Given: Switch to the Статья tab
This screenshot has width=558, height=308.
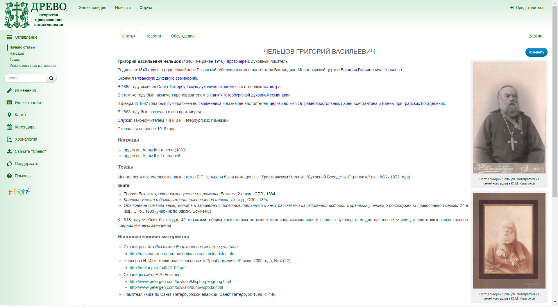Looking at the screenshot, I should pos(129,36).
